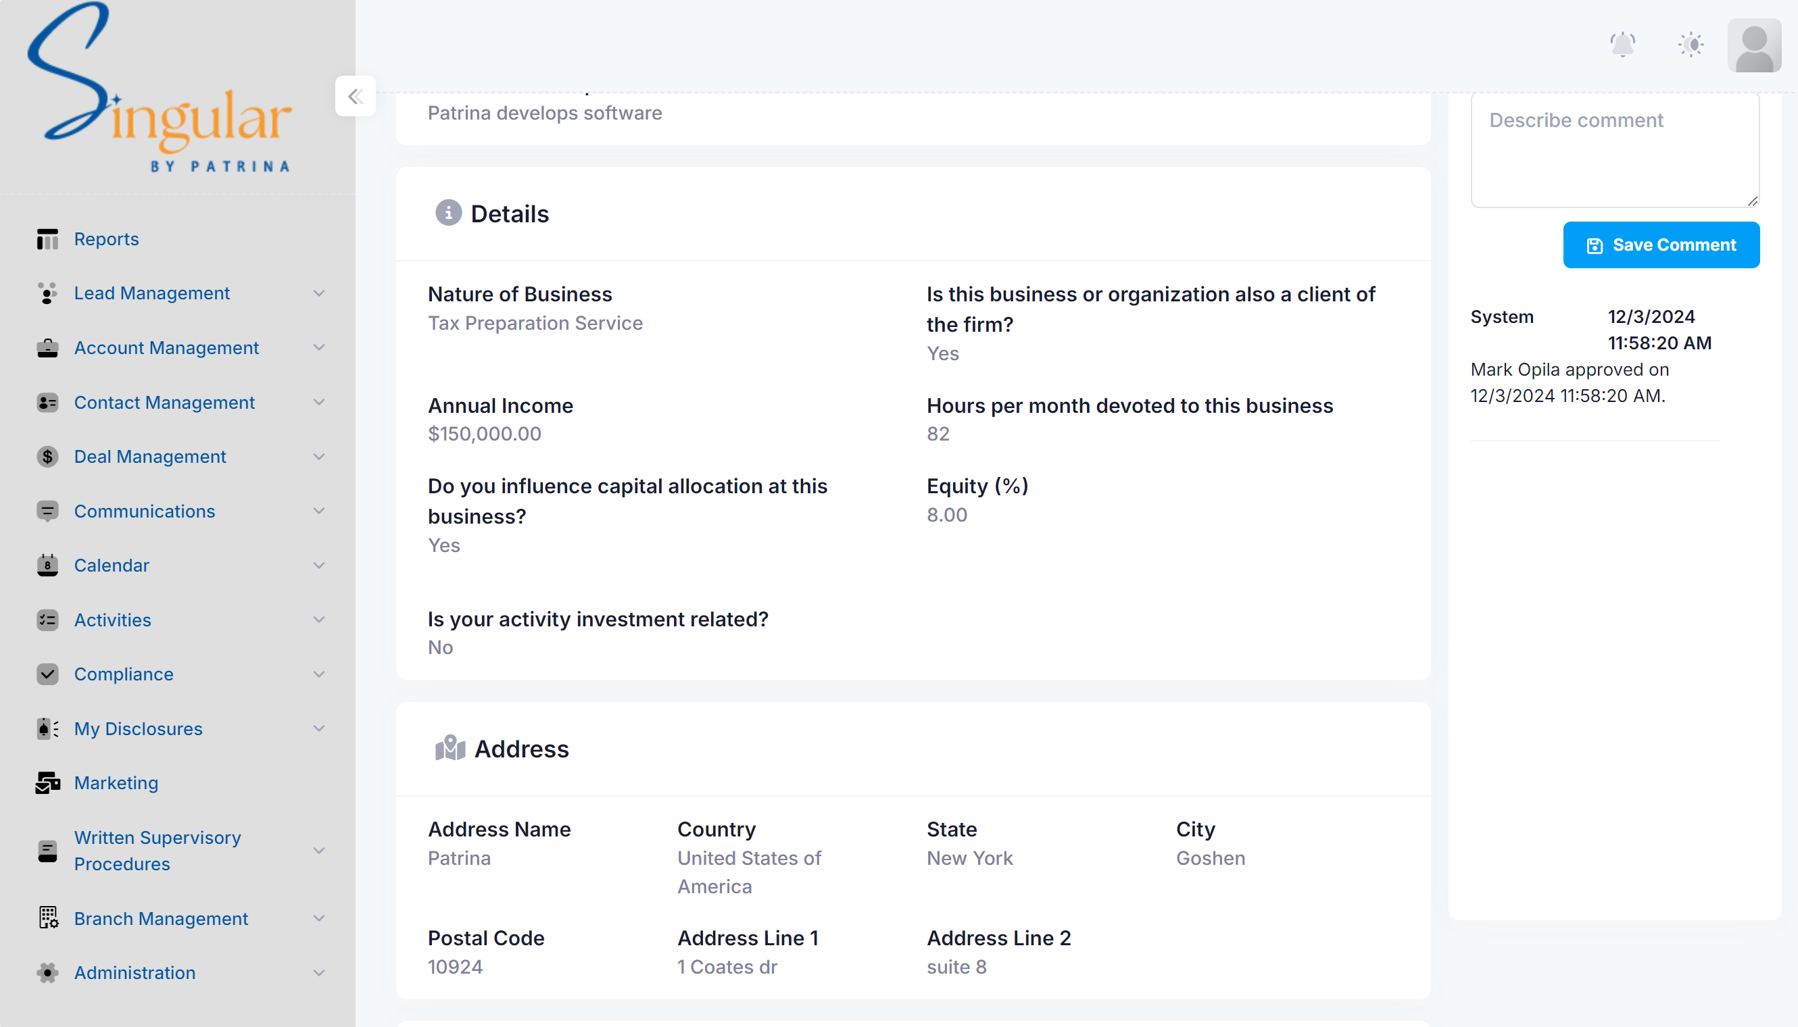Click the Compliance checkmark icon
Screen dimensions: 1798x1027
coord(47,674)
